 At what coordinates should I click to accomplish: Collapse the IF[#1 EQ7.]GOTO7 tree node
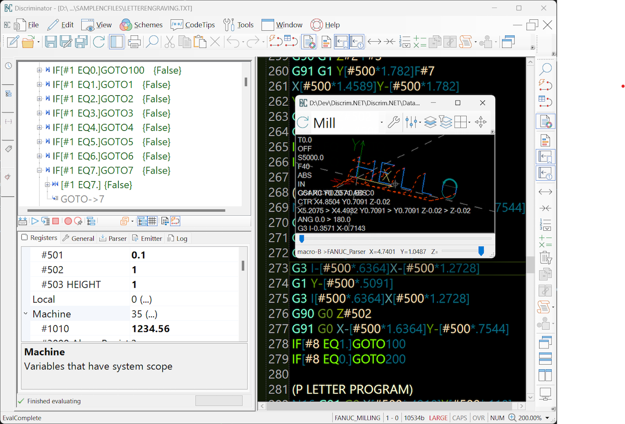click(40, 170)
